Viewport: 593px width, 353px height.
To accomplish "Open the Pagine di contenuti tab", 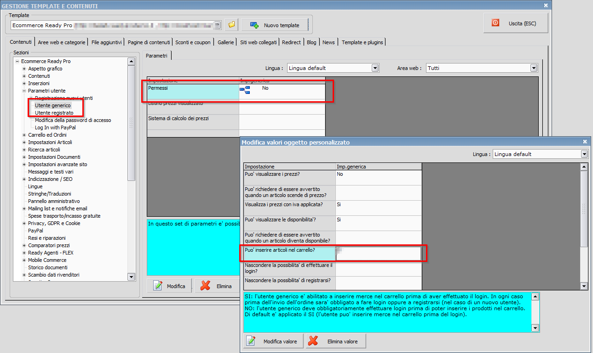I will click(149, 42).
